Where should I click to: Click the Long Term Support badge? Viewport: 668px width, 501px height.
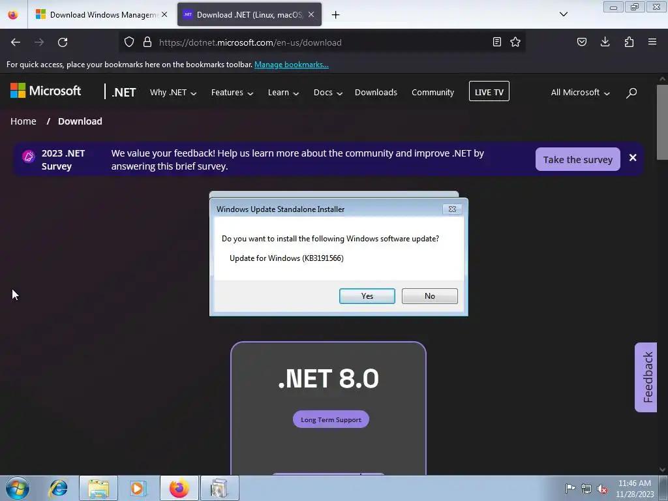(x=331, y=419)
